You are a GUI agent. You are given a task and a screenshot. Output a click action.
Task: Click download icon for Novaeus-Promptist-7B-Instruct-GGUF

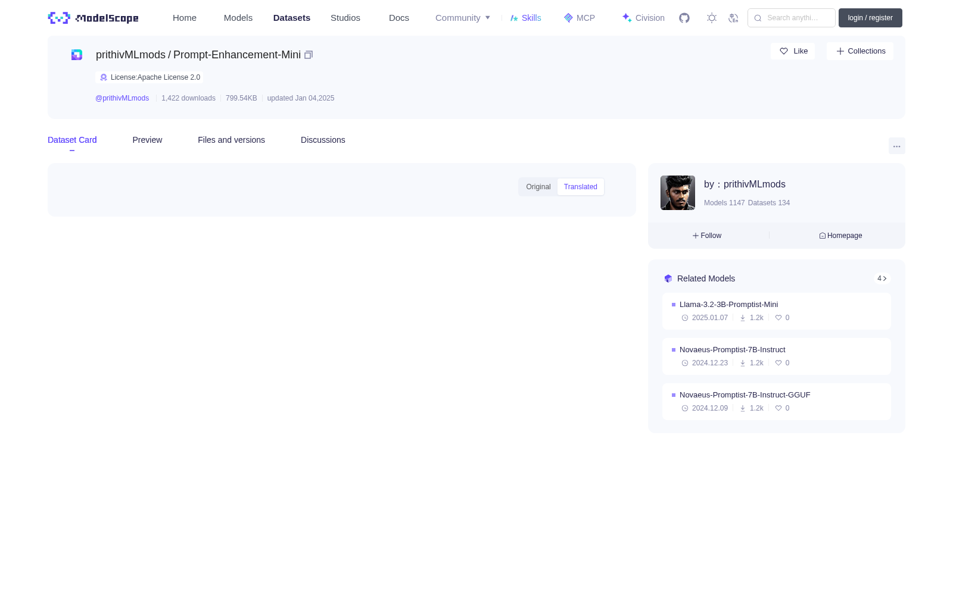pyautogui.click(x=743, y=408)
